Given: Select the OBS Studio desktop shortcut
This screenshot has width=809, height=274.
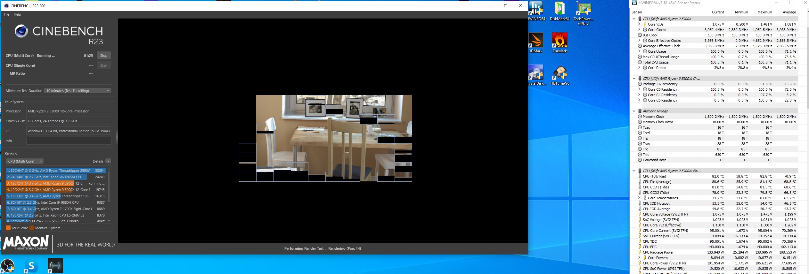Looking at the screenshot, I should [7, 266].
